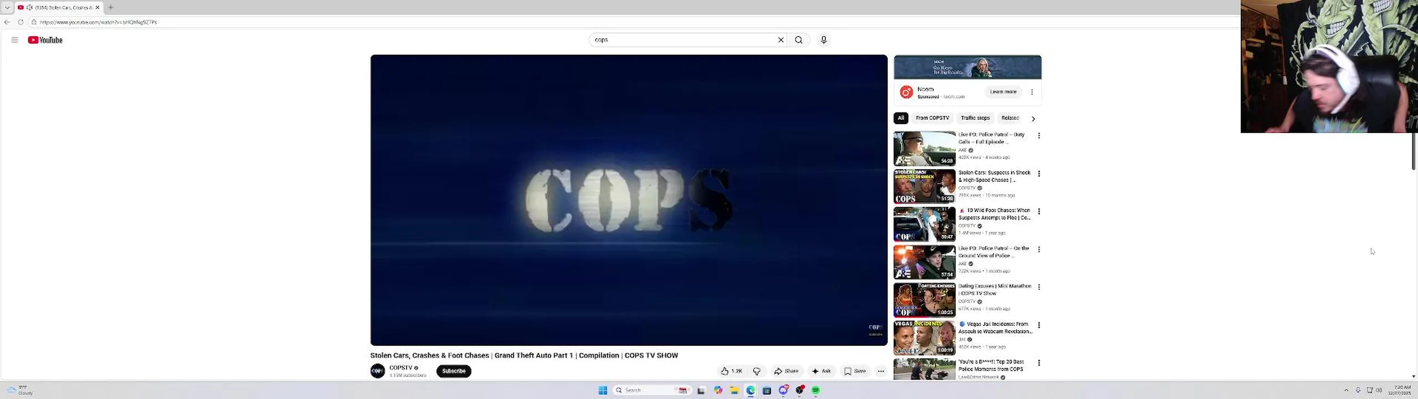Screen dimensions: 1418x399
Task: Click the video player to pause
Action: click(629, 199)
